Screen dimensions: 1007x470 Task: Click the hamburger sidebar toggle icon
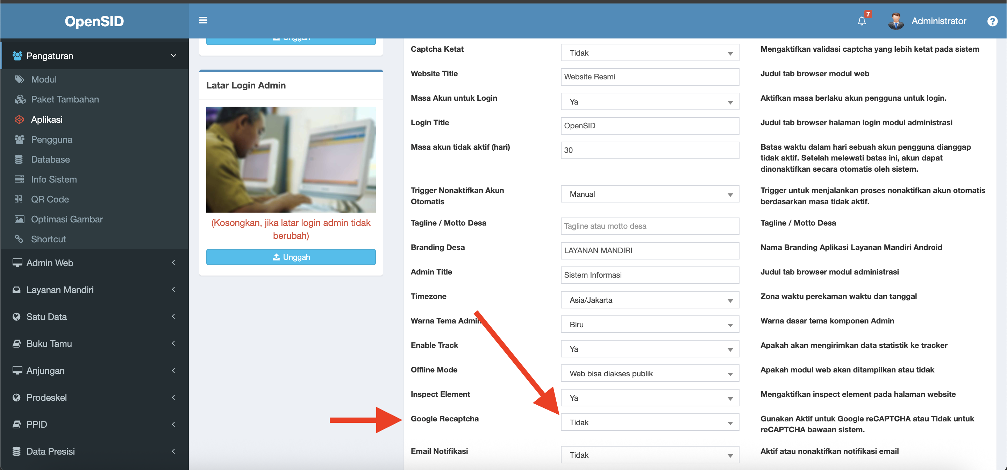tap(203, 20)
